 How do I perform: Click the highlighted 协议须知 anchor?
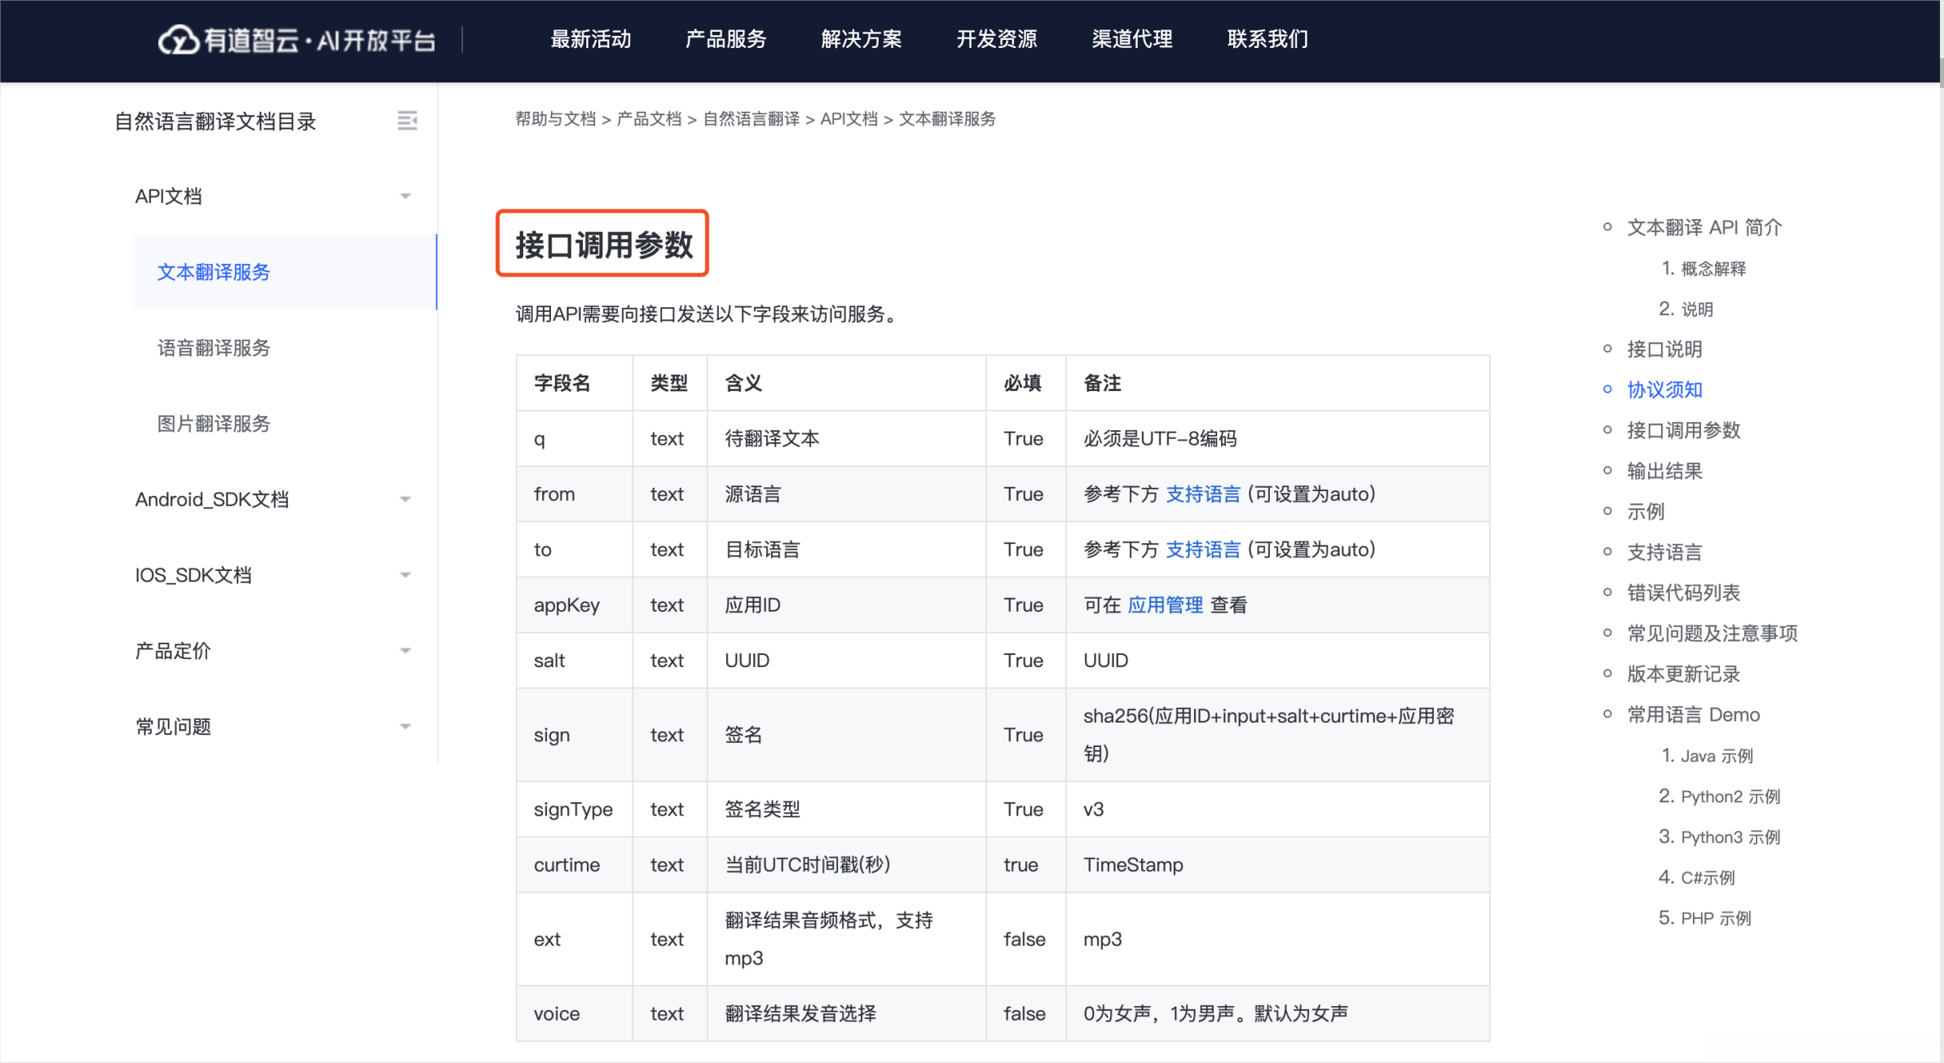pyautogui.click(x=1664, y=389)
